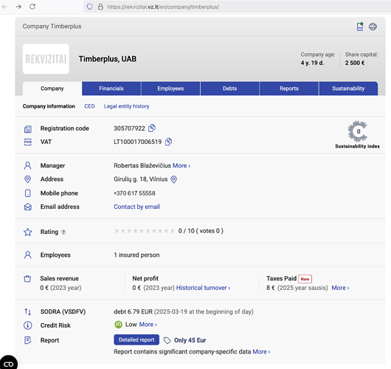Click the share capital value 2 500 €
Image resolution: width=391 pixels, height=369 pixels.
355,63
